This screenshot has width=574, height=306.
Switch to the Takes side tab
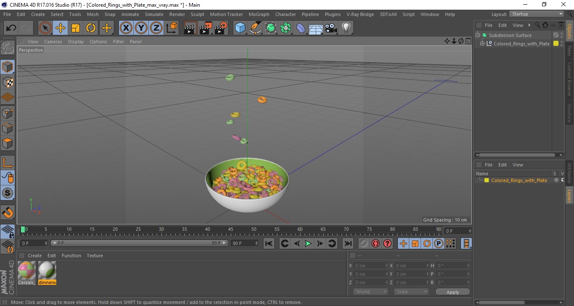pos(569,51)
